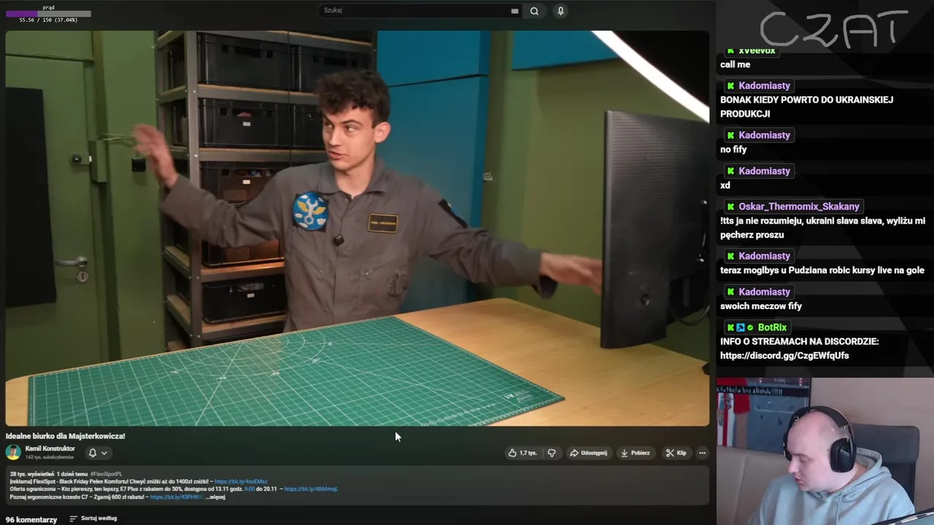Click the #FlexiSpotPL hashtag
The width and height of the screenshot is (934, 525).
(106, 474)
